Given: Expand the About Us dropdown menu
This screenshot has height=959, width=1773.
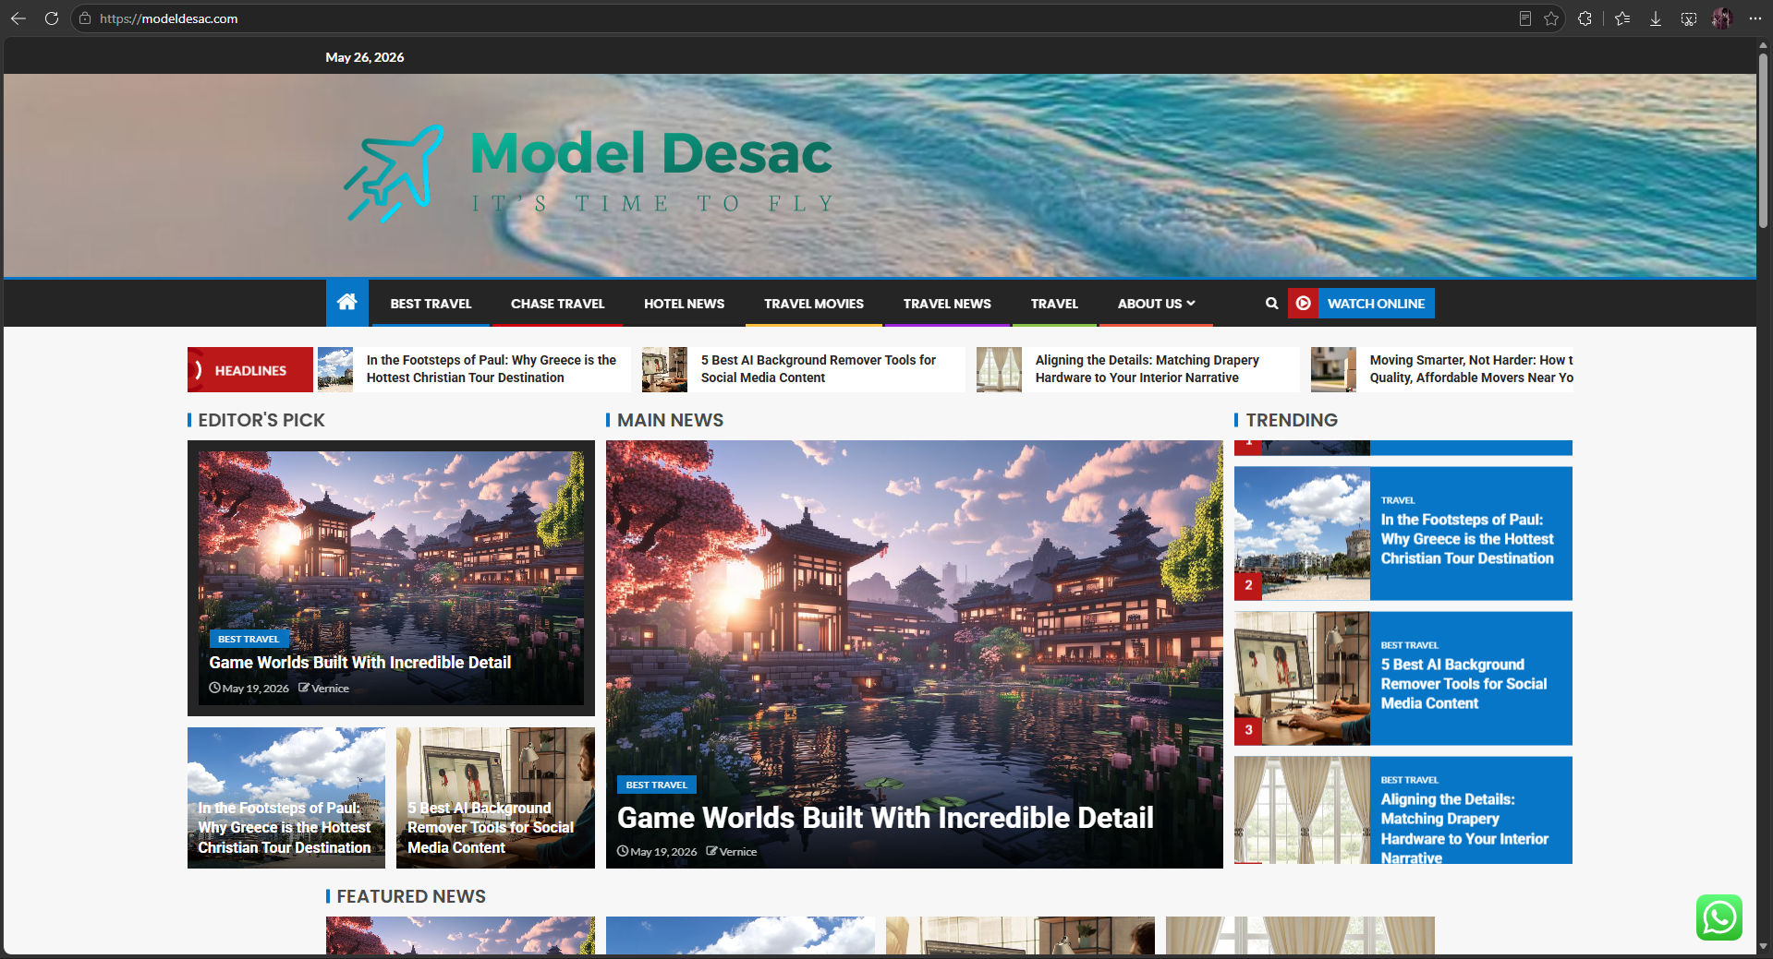Looking at the screenshot, I should point(1156,304).
